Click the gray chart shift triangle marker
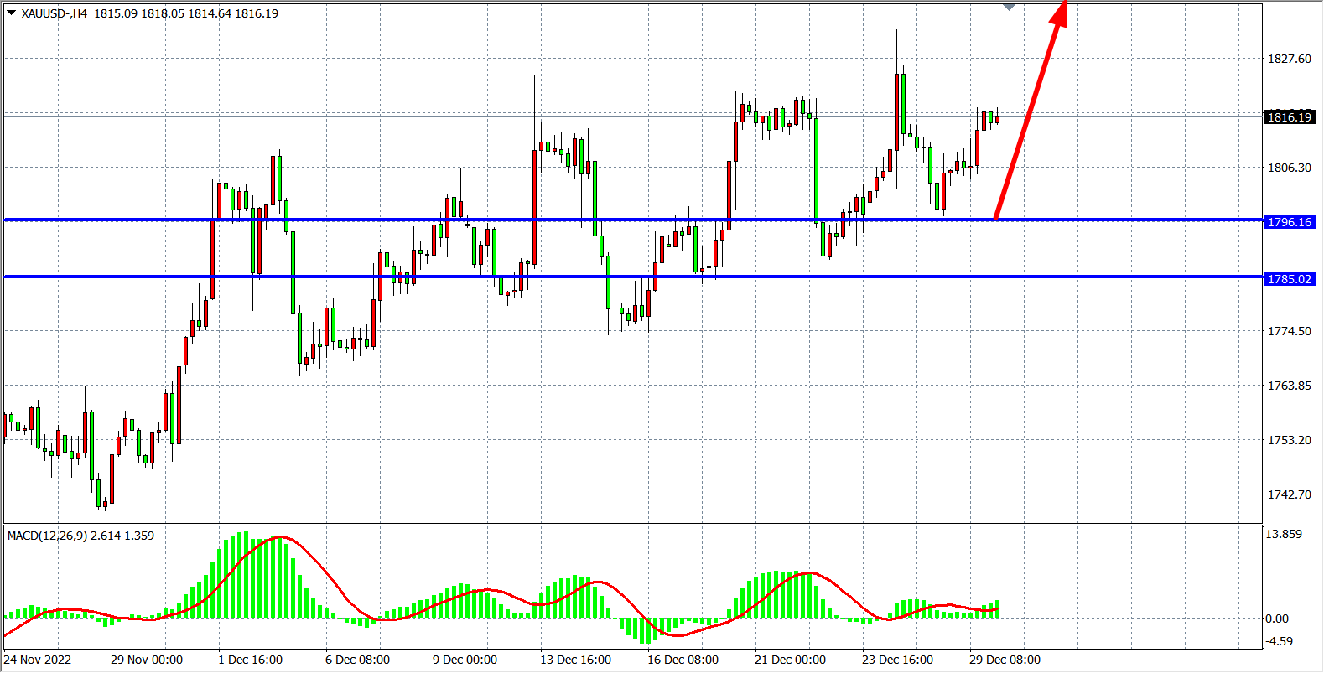 click(x=1010, y=7)
